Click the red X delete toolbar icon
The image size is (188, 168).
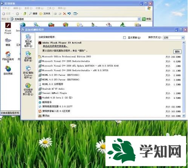pyautogui.click(x=64, y=14)
